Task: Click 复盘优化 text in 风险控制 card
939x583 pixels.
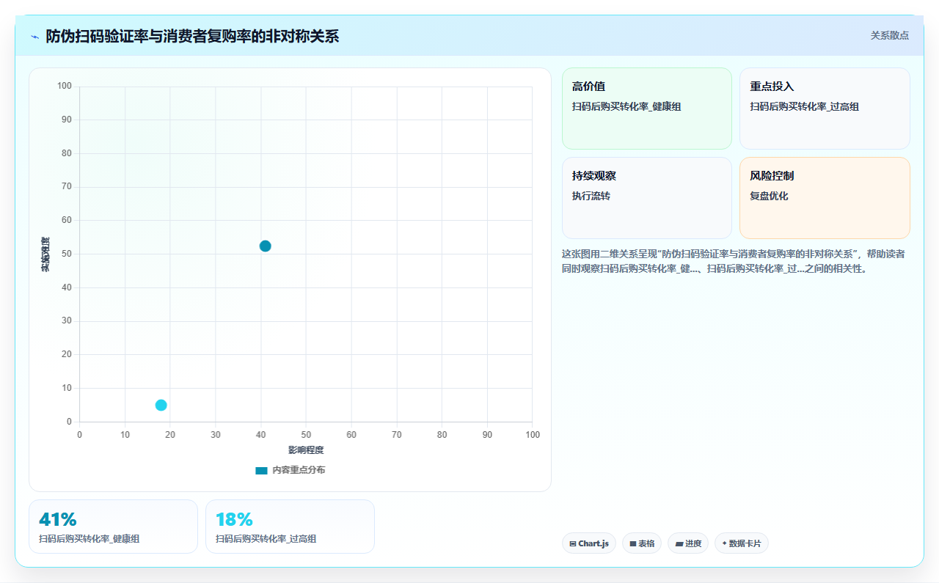Action: coord(769,196)
